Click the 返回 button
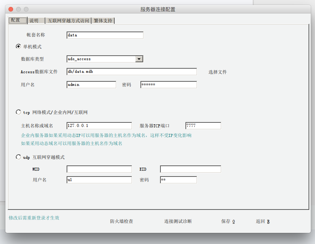The width and height of the screenshot is (315, 244). 263,221
